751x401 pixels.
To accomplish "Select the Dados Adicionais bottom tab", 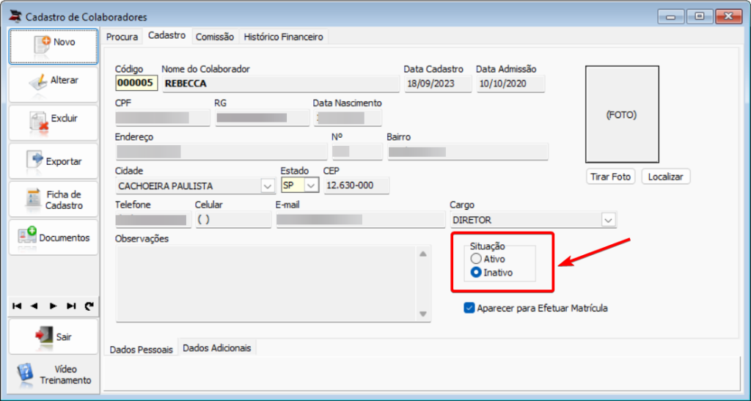I will click(x=217, y=348).
